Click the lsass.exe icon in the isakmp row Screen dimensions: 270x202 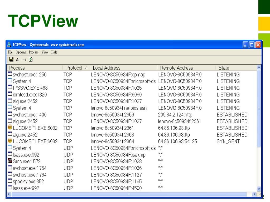(10, 154)
